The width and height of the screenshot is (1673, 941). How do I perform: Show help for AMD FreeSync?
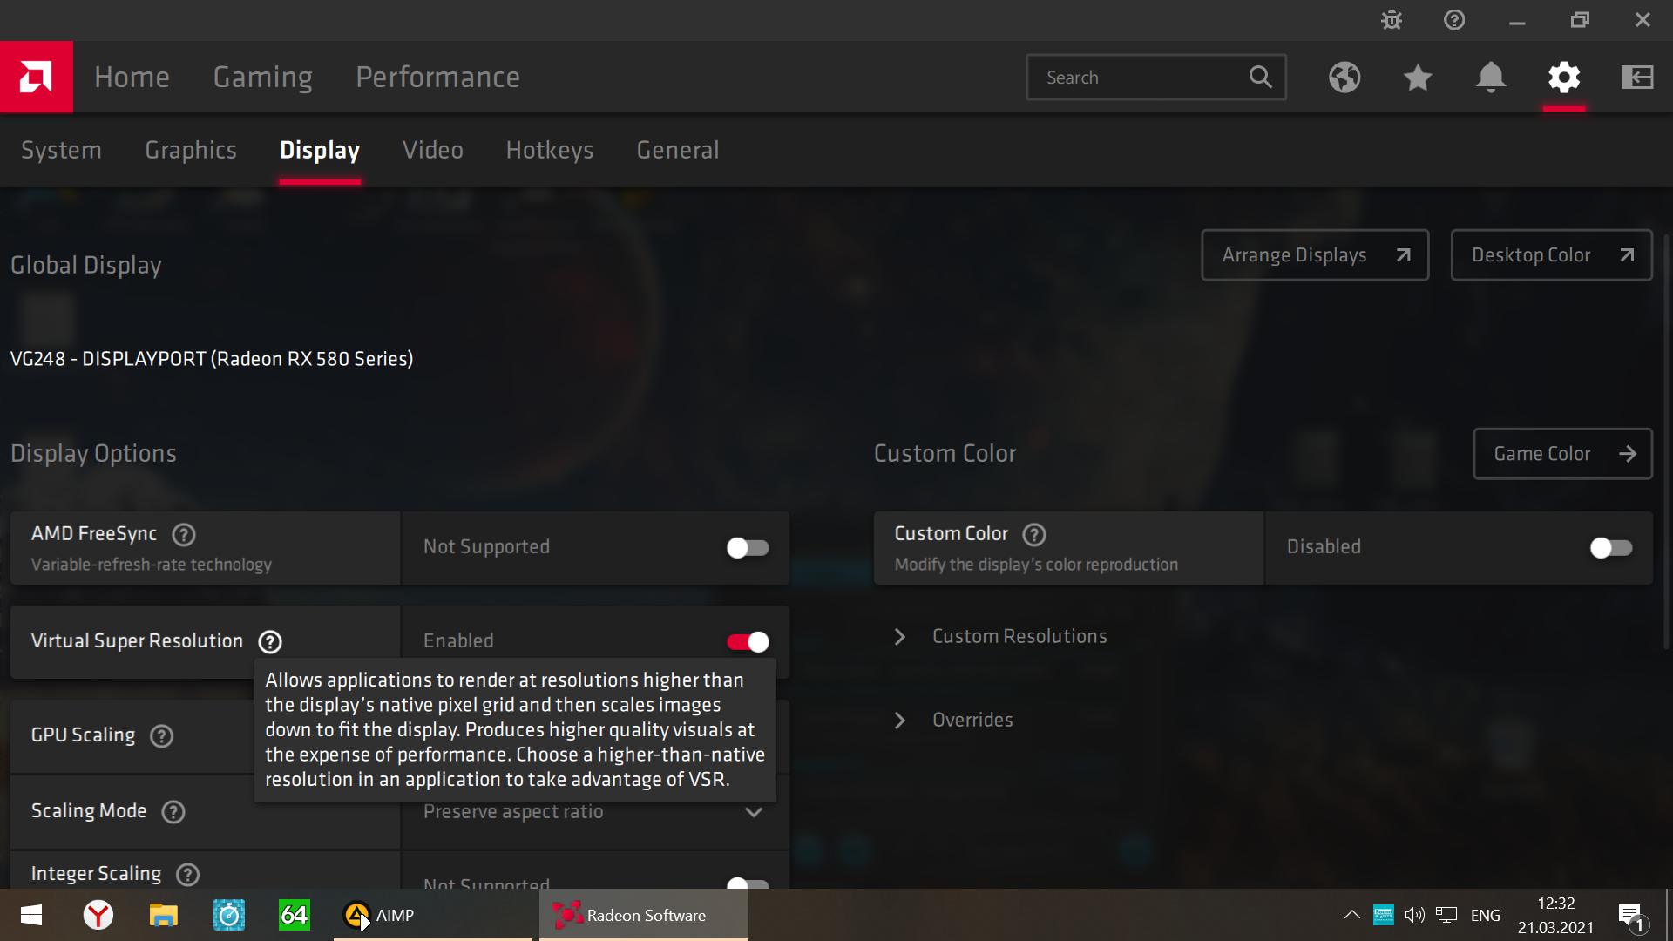point(184,534)
